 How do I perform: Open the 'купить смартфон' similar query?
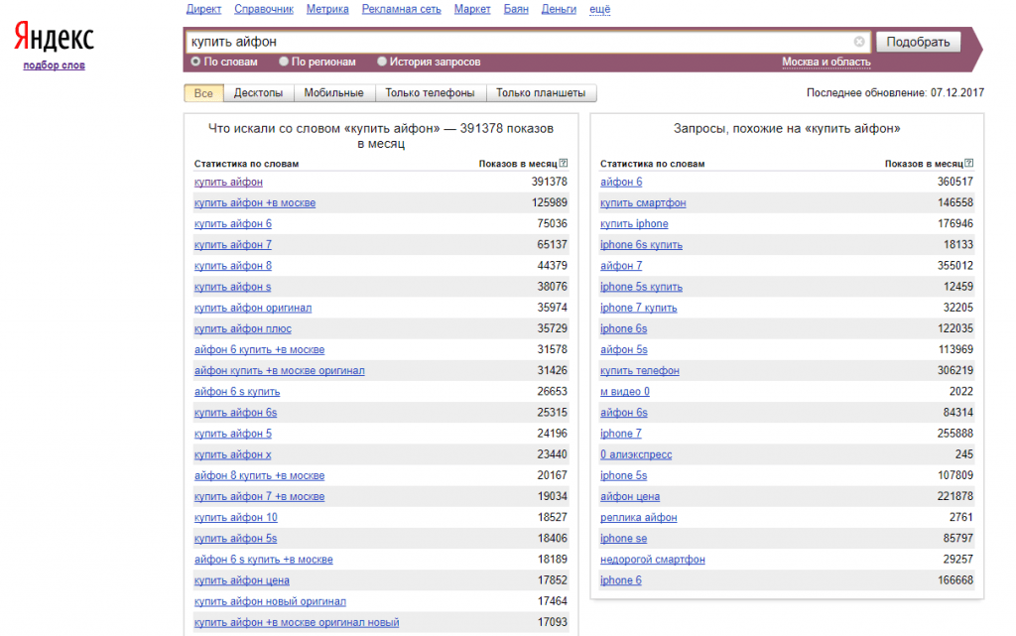[643, 202]
